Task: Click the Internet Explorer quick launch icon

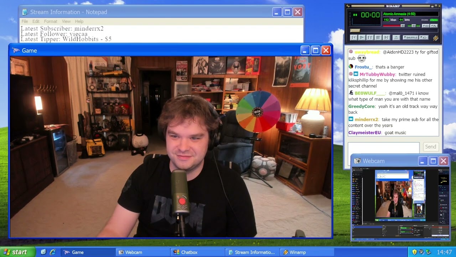Action: pyautogui.click(x=53, y=252)
